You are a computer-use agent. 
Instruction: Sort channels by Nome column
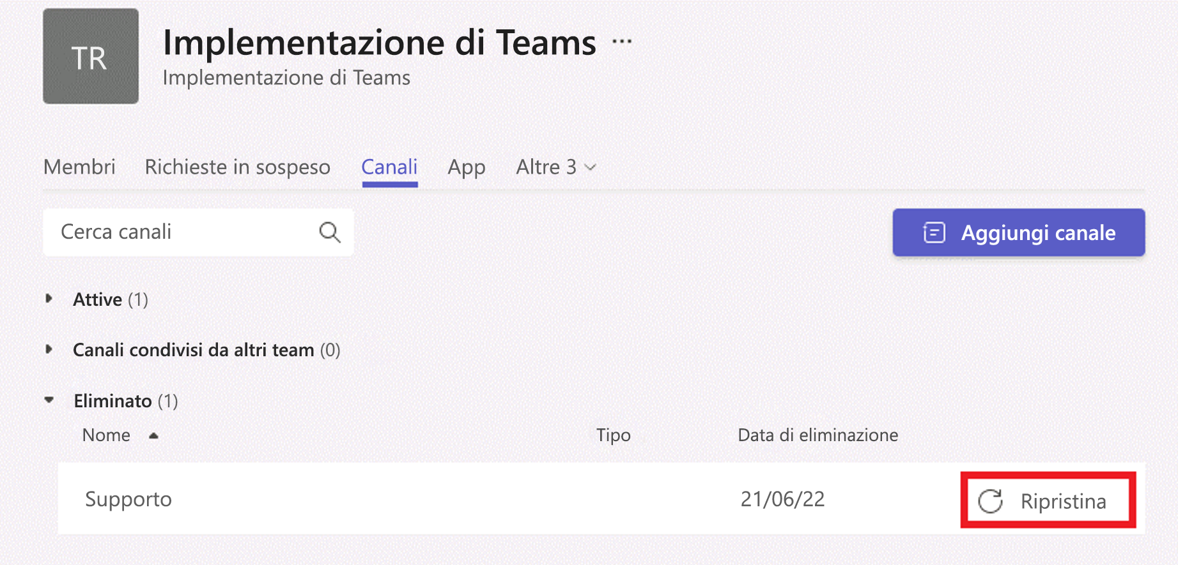tap(106, 435)
